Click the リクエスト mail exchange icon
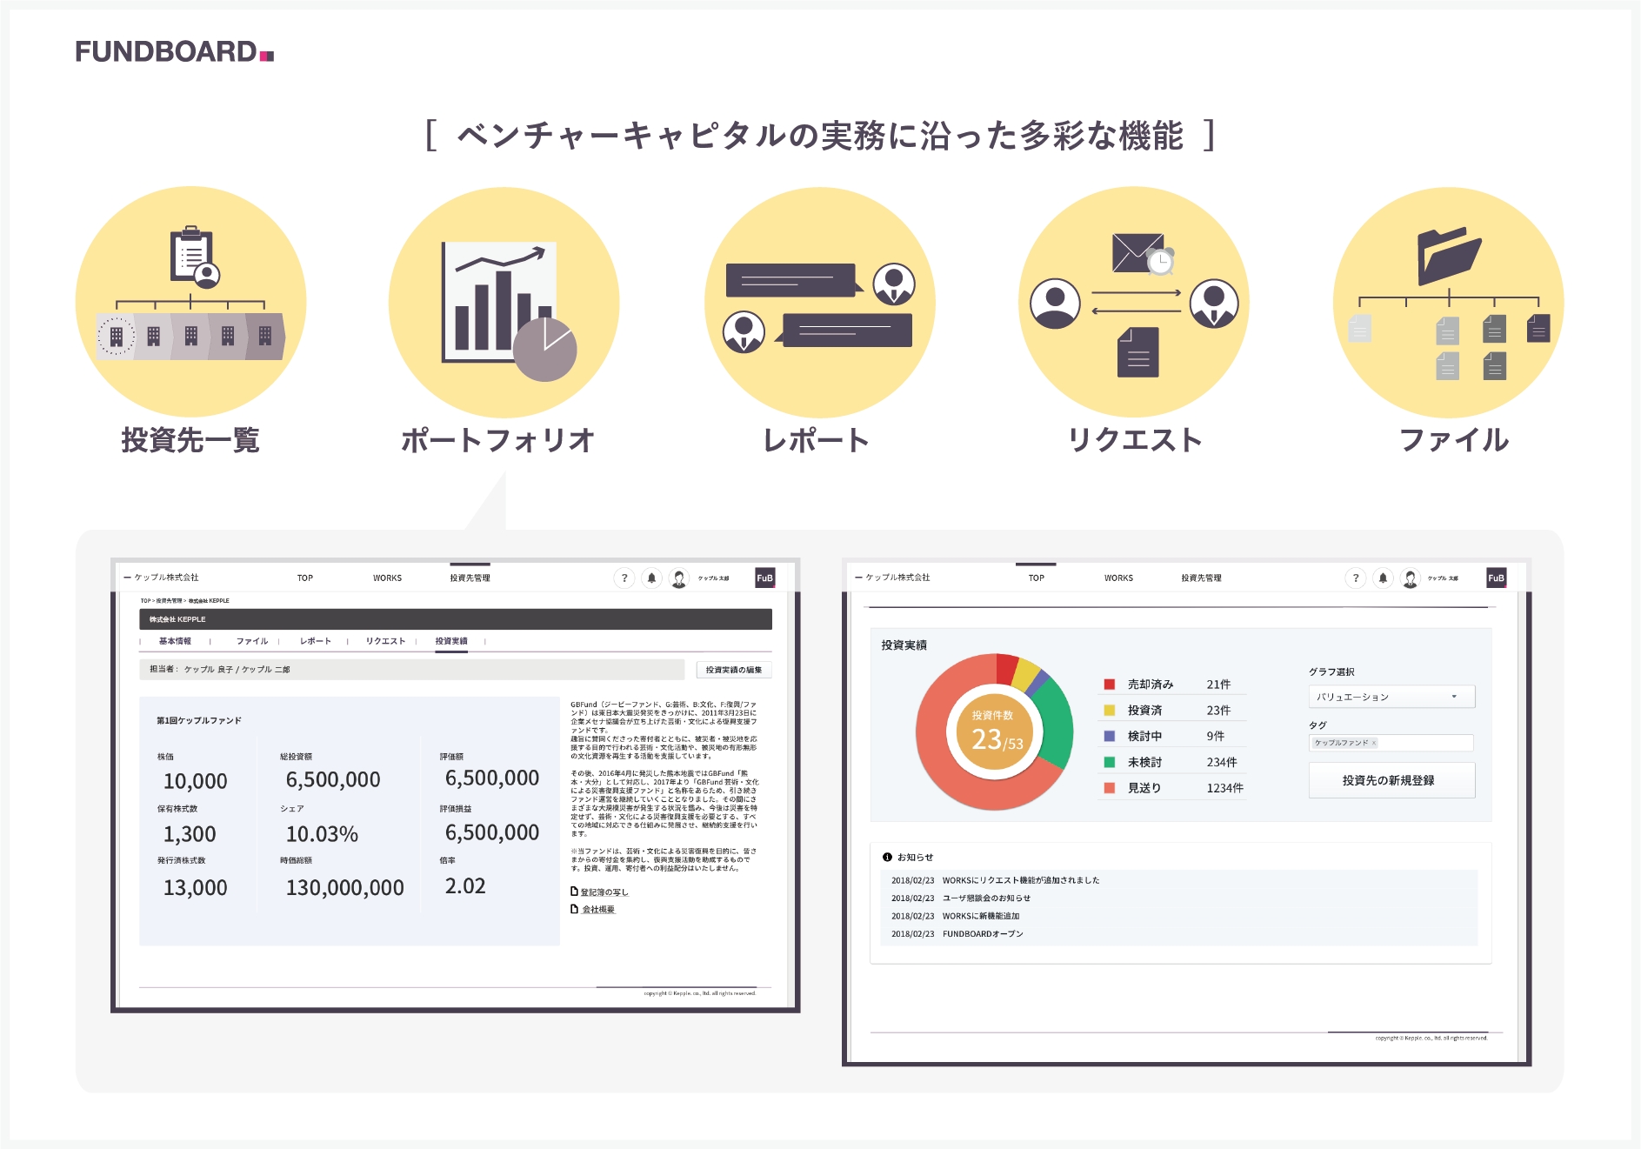 (1133, 303)
